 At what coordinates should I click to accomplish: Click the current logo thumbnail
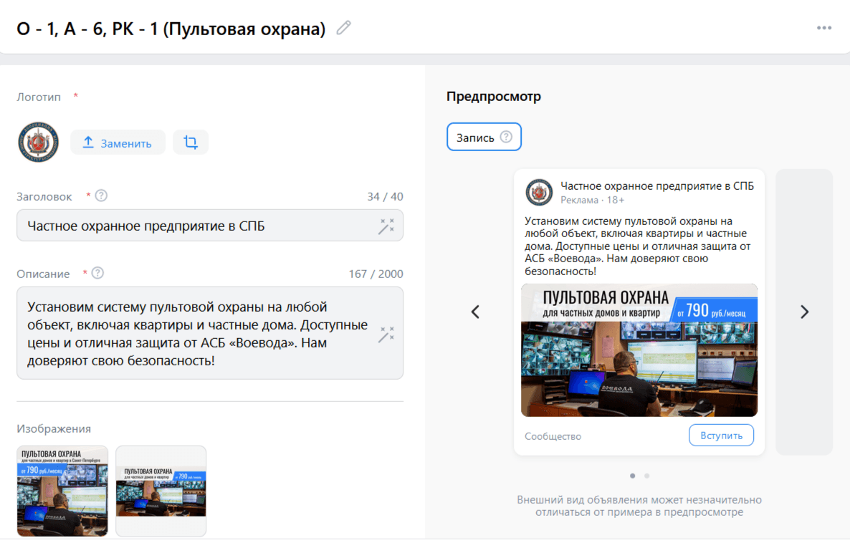(39, 142)
